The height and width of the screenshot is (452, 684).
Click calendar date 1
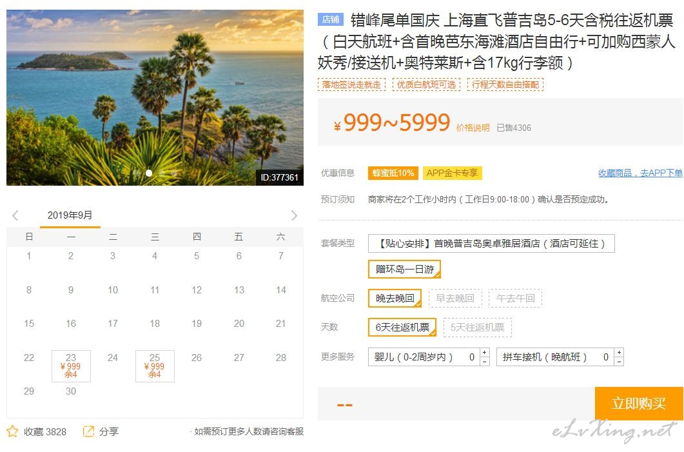click(x=29, y=256)
